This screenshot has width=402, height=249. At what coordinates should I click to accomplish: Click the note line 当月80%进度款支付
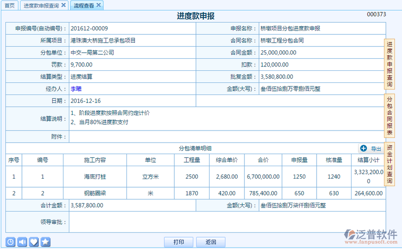[104, 122]
